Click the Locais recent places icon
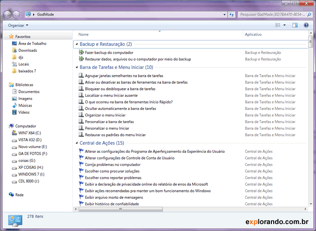This screenshot has height=231, width=316. click(x=14, y=64)
